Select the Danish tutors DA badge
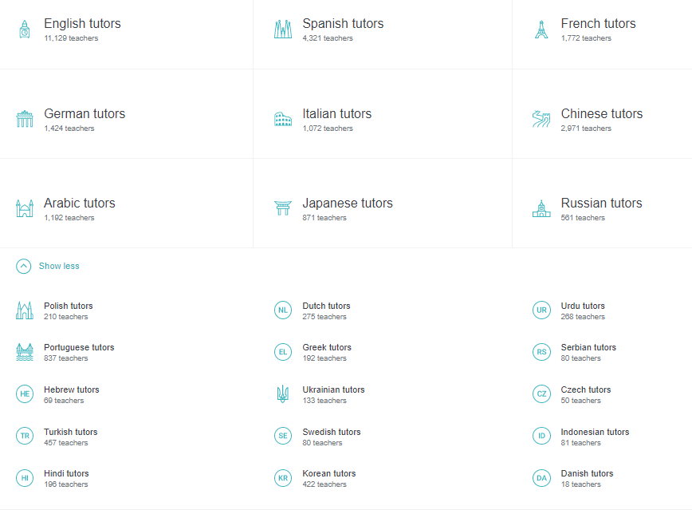 coord(541,478)
